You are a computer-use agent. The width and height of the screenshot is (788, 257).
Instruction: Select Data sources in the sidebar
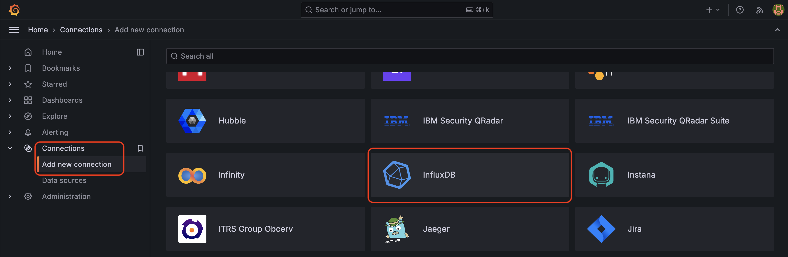click(64, 180)
